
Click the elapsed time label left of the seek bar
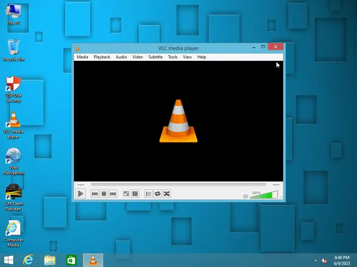[x=81, y=185]
